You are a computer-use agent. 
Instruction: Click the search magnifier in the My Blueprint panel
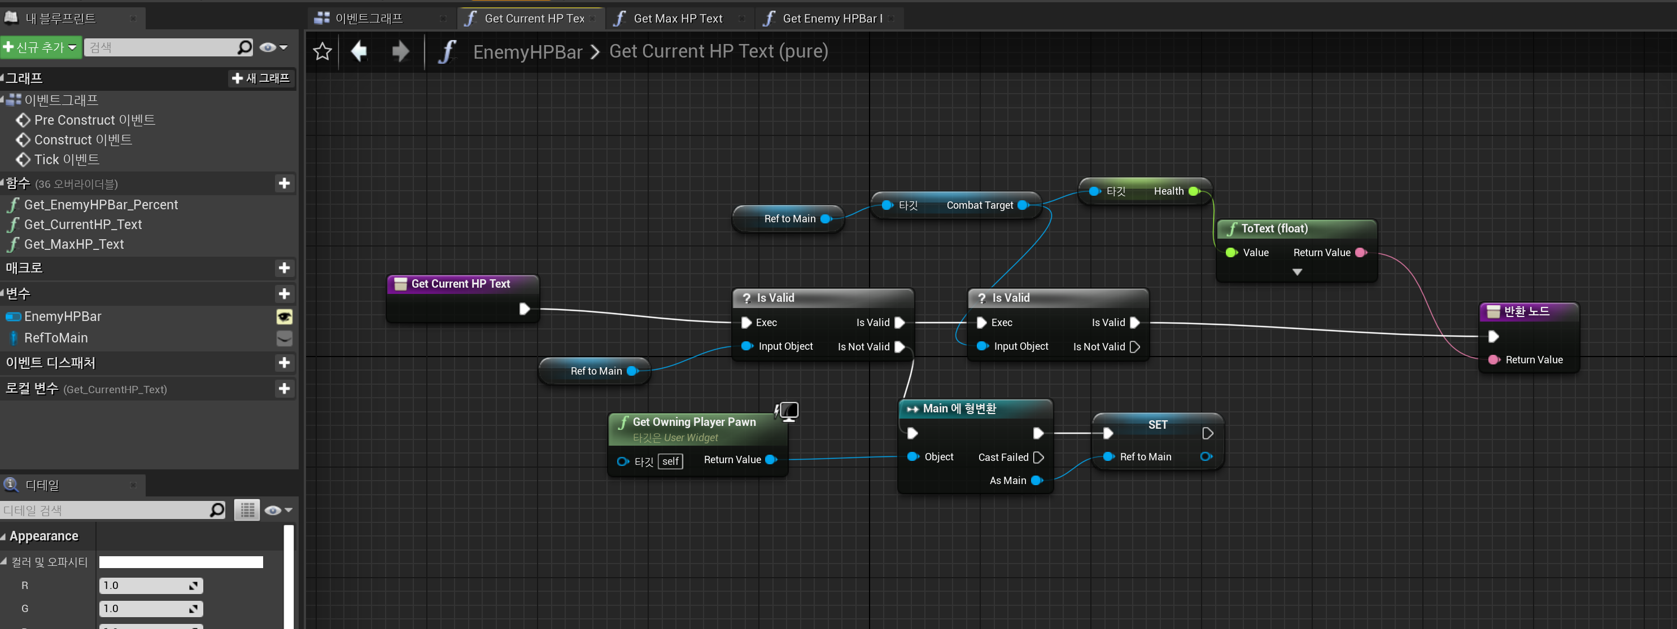(x=244, y=47)
